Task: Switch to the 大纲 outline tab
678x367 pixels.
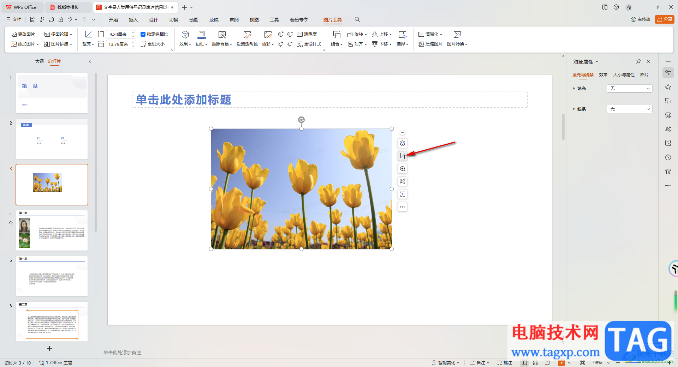Action: (39, 61)
